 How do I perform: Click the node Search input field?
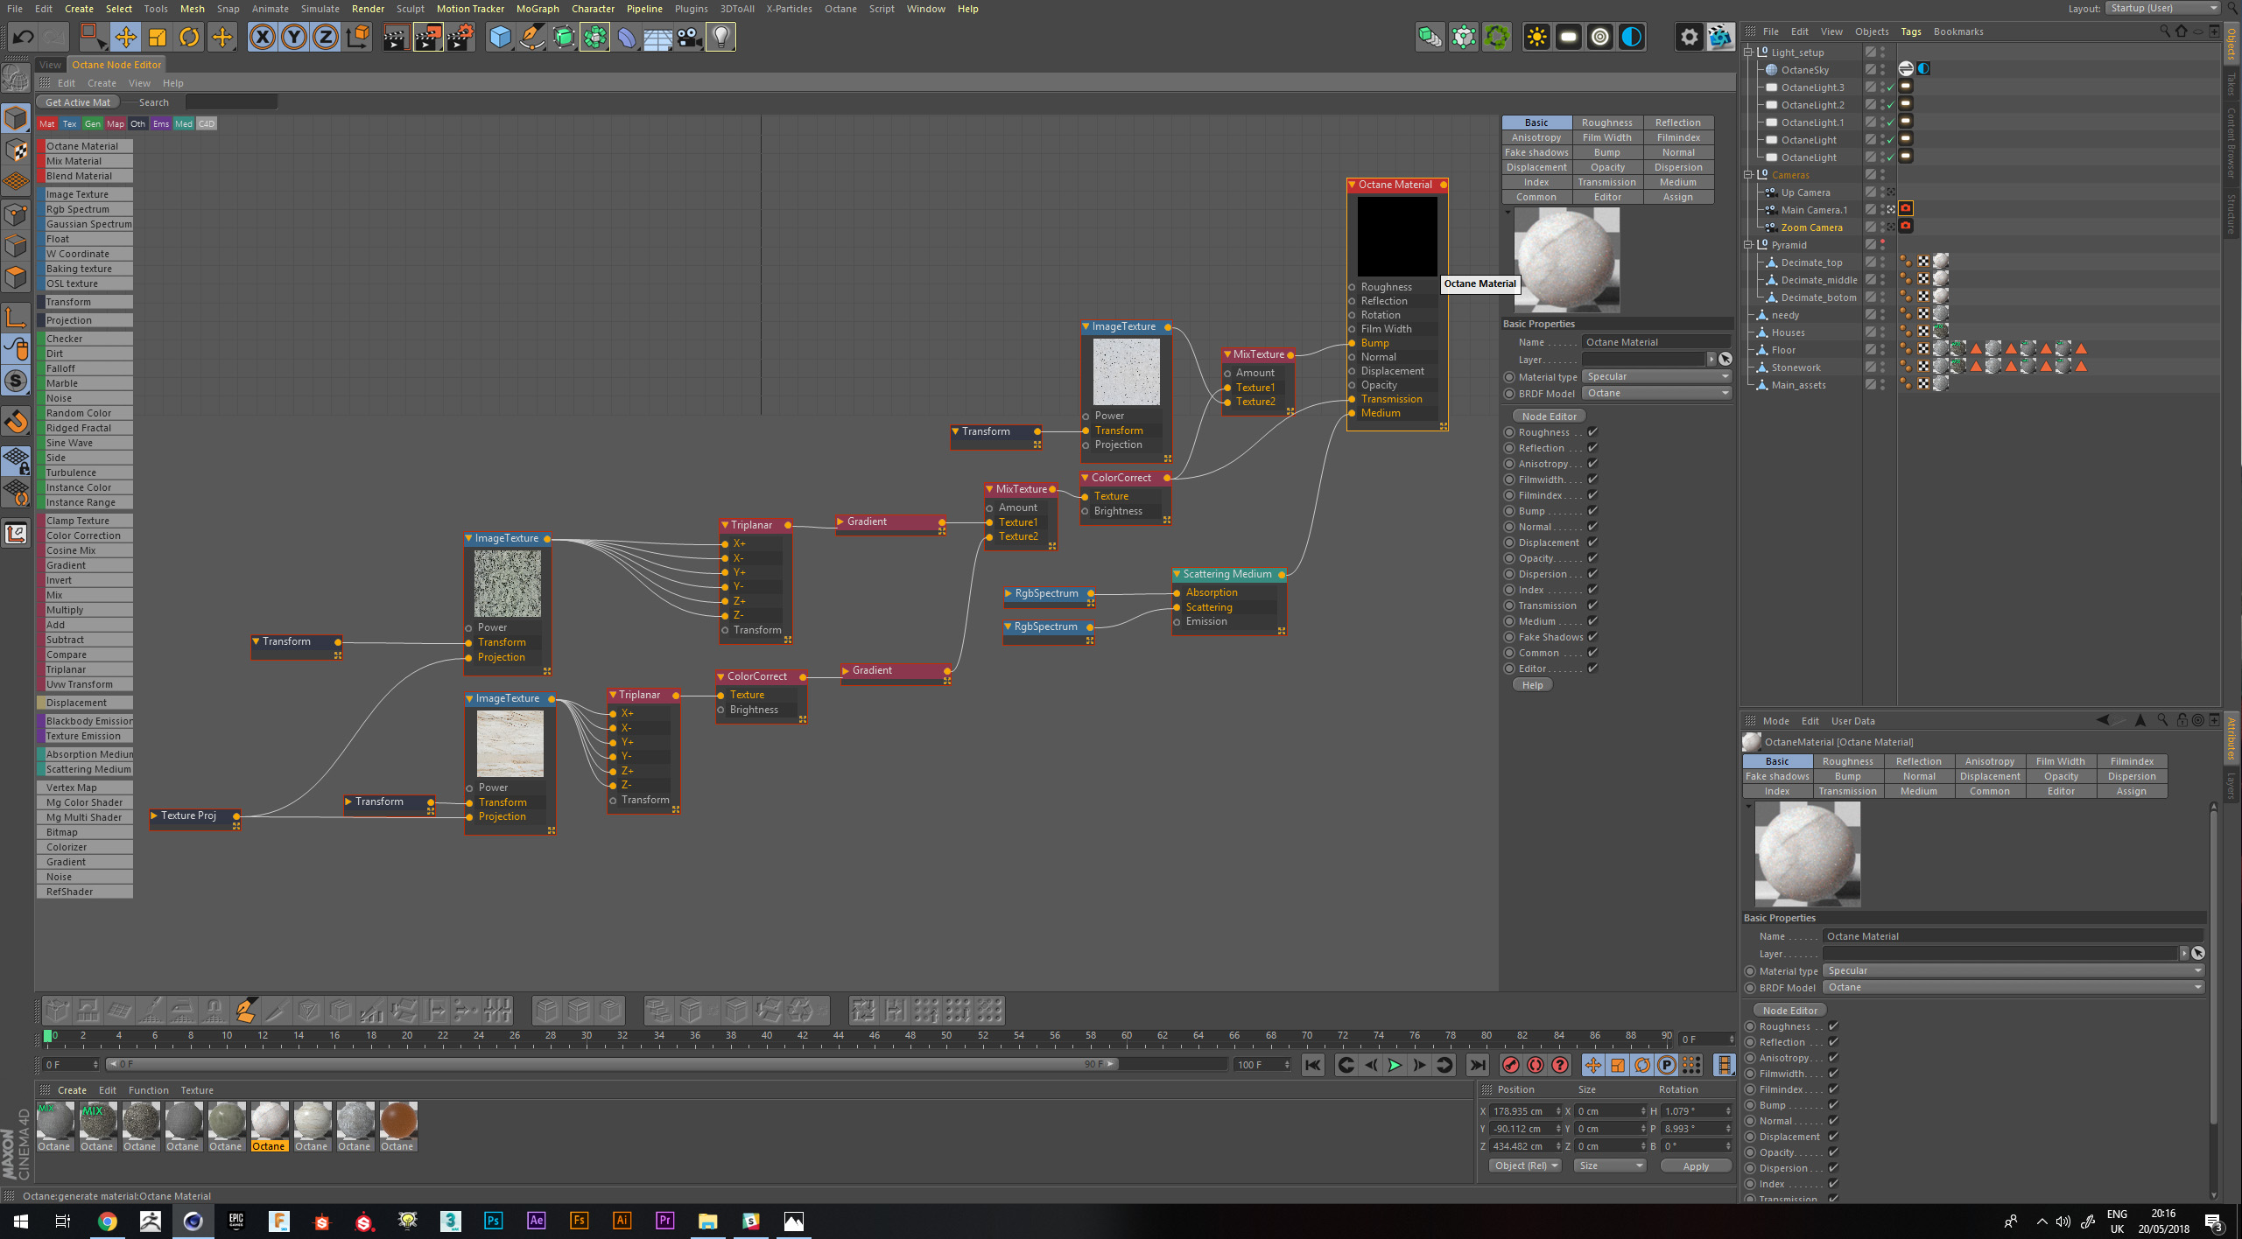tap(231, 103)
